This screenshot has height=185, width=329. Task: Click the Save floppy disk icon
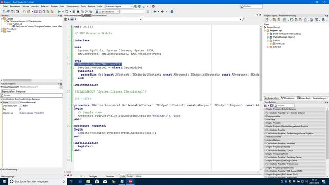pos(36,12)
